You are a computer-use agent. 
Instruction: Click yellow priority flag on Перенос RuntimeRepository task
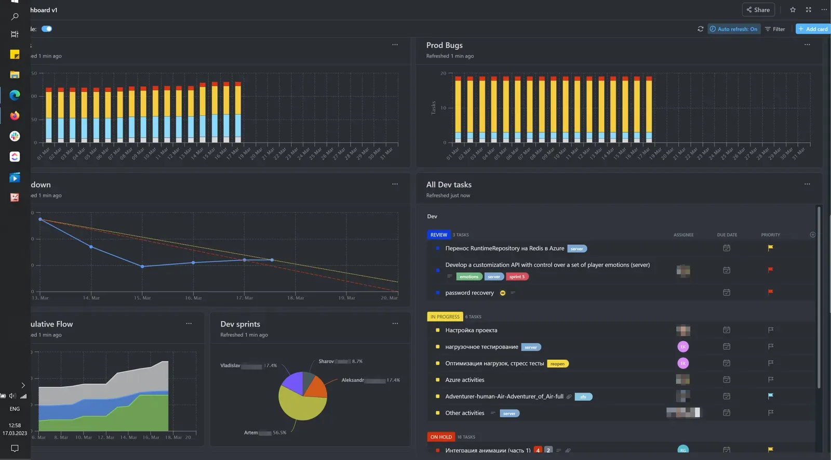[x=771, y=248]
